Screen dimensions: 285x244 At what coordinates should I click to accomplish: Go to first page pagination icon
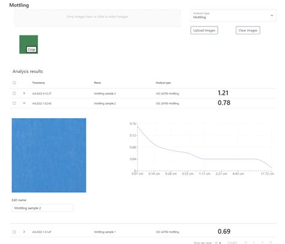245,243
